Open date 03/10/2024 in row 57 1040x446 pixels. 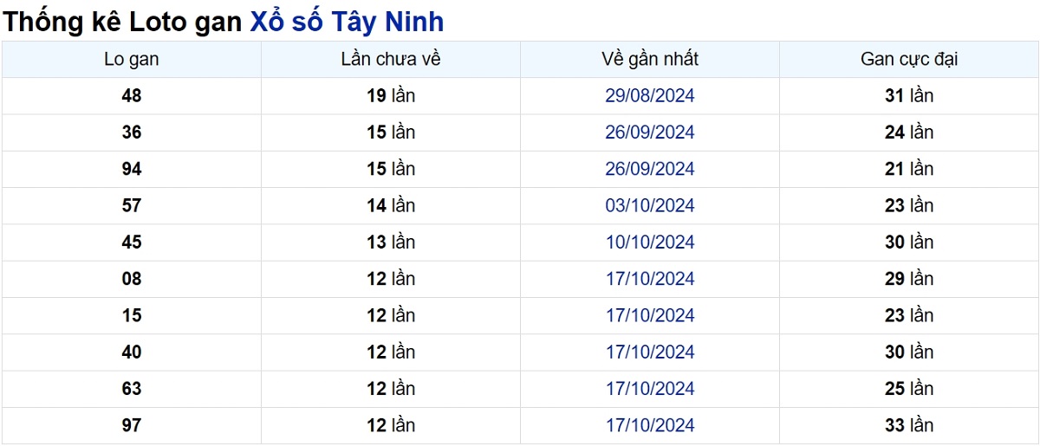(650, 206)
